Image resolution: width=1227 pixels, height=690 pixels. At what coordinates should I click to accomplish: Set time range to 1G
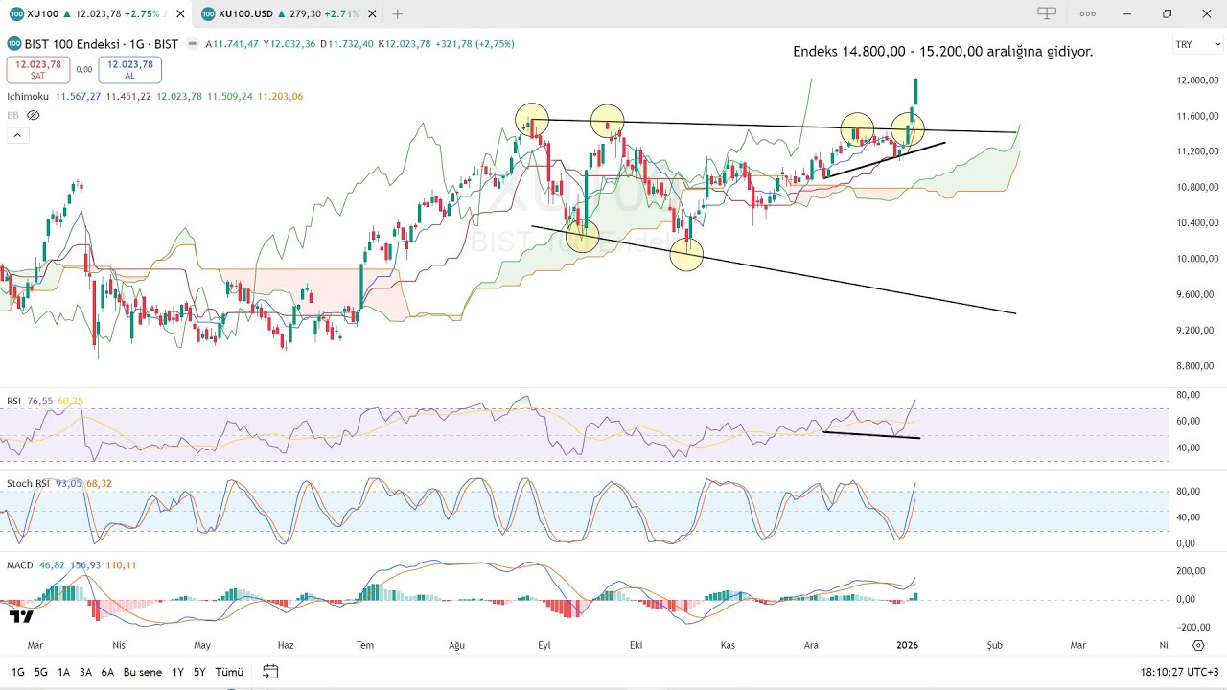pyautogui.click(x=18, y=672)
